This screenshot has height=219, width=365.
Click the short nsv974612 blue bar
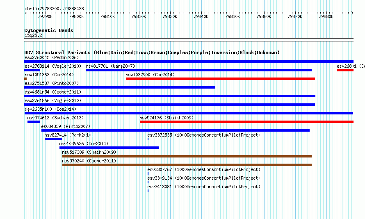point(34,122)
